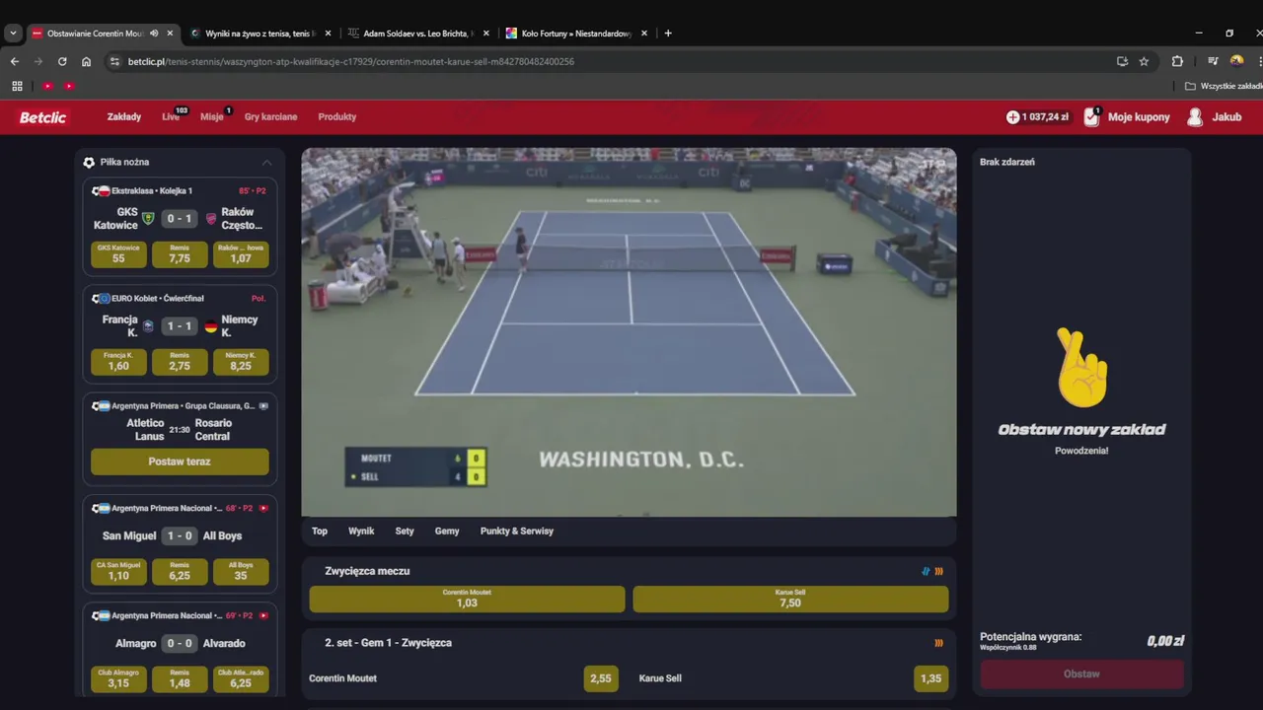Click the blue icon in Zwycięzca meczu header
Screen dimensions: 1263x710
click(x=926, y=571)
